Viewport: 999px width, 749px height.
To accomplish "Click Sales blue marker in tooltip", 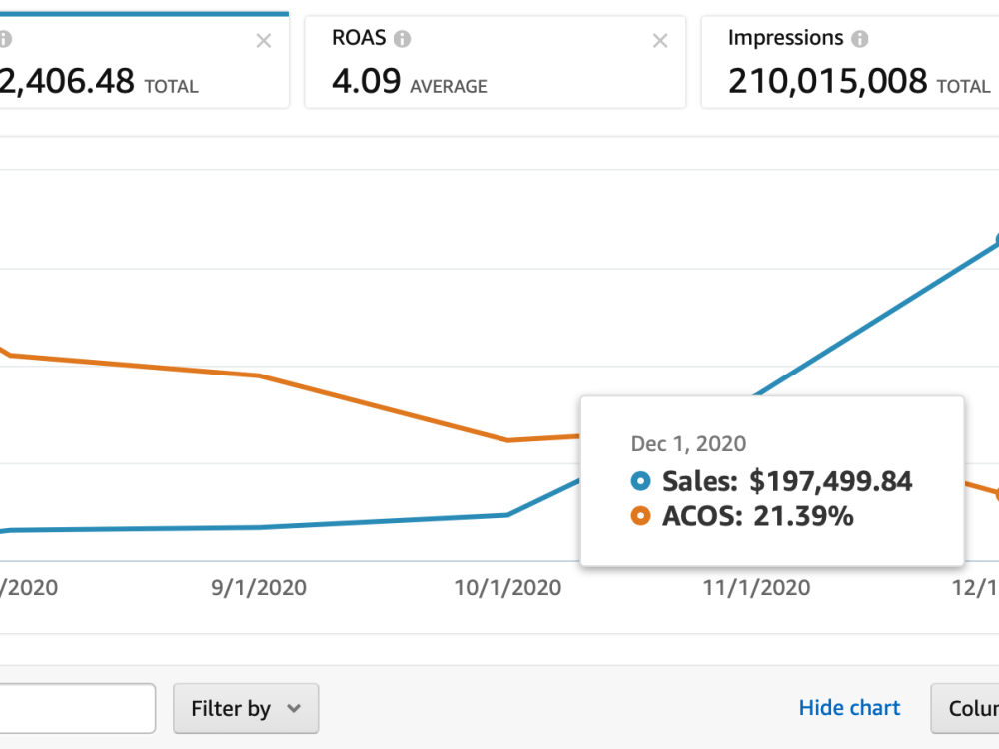I will 641,481.
